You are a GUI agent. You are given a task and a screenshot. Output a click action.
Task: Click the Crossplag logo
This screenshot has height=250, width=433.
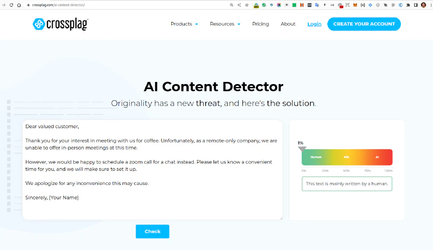coord(60,24)
